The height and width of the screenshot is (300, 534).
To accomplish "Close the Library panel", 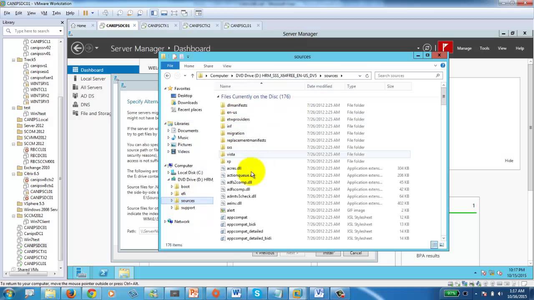I will point(63,22).
